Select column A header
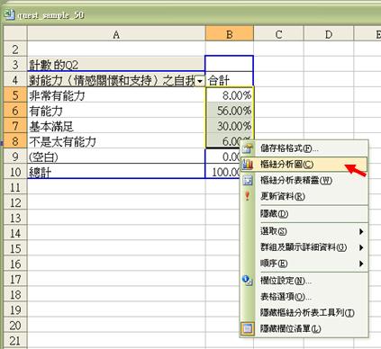Viewport: 381px width, 349px height. tap(116, 34)
